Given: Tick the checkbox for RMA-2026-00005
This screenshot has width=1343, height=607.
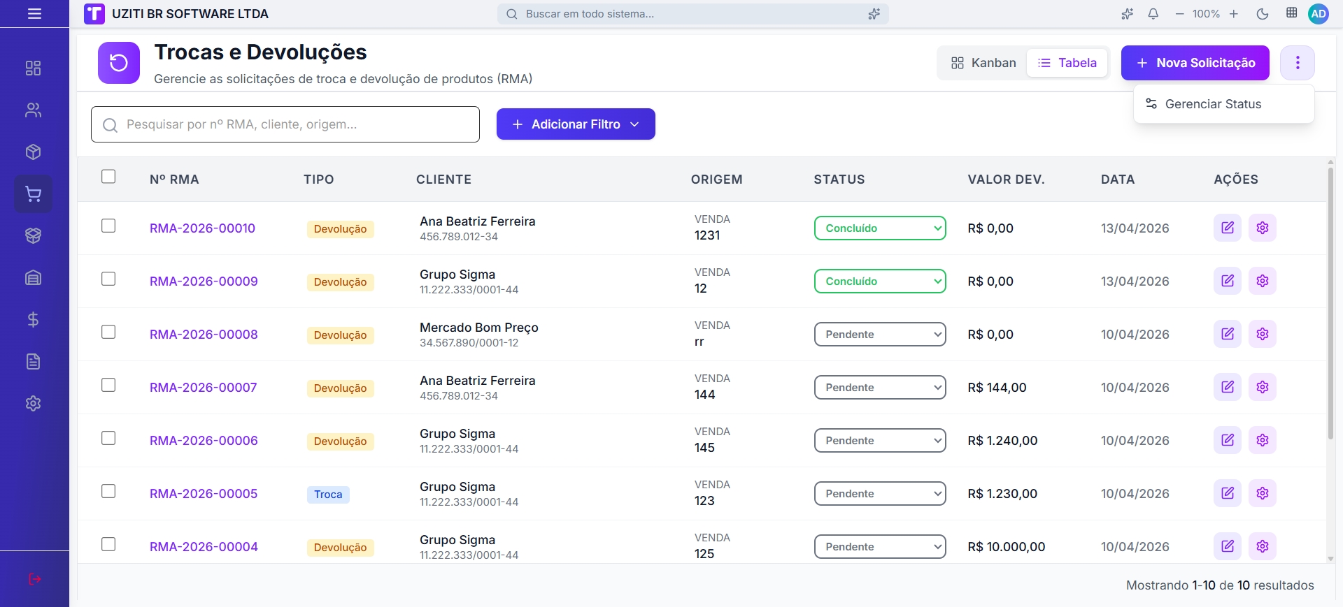Looking at the screenshot, I should [x=108, y=492].
